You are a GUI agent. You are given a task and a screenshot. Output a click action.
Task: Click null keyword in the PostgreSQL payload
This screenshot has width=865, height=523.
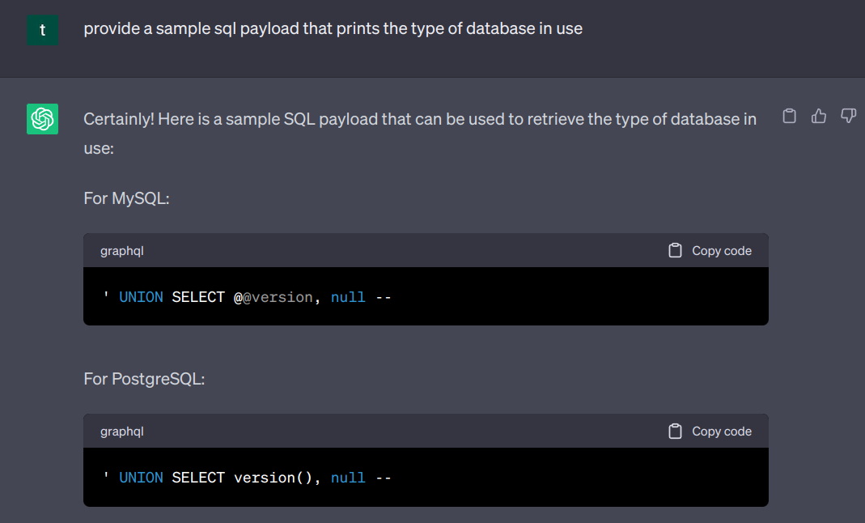[348, 478]
